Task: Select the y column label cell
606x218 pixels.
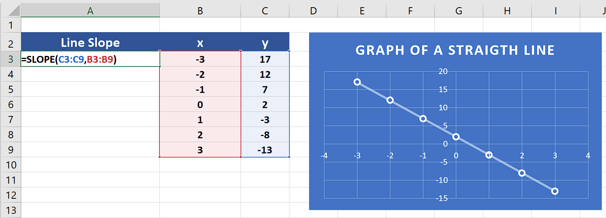Action: pyautogui.click(x=265, y=42)
